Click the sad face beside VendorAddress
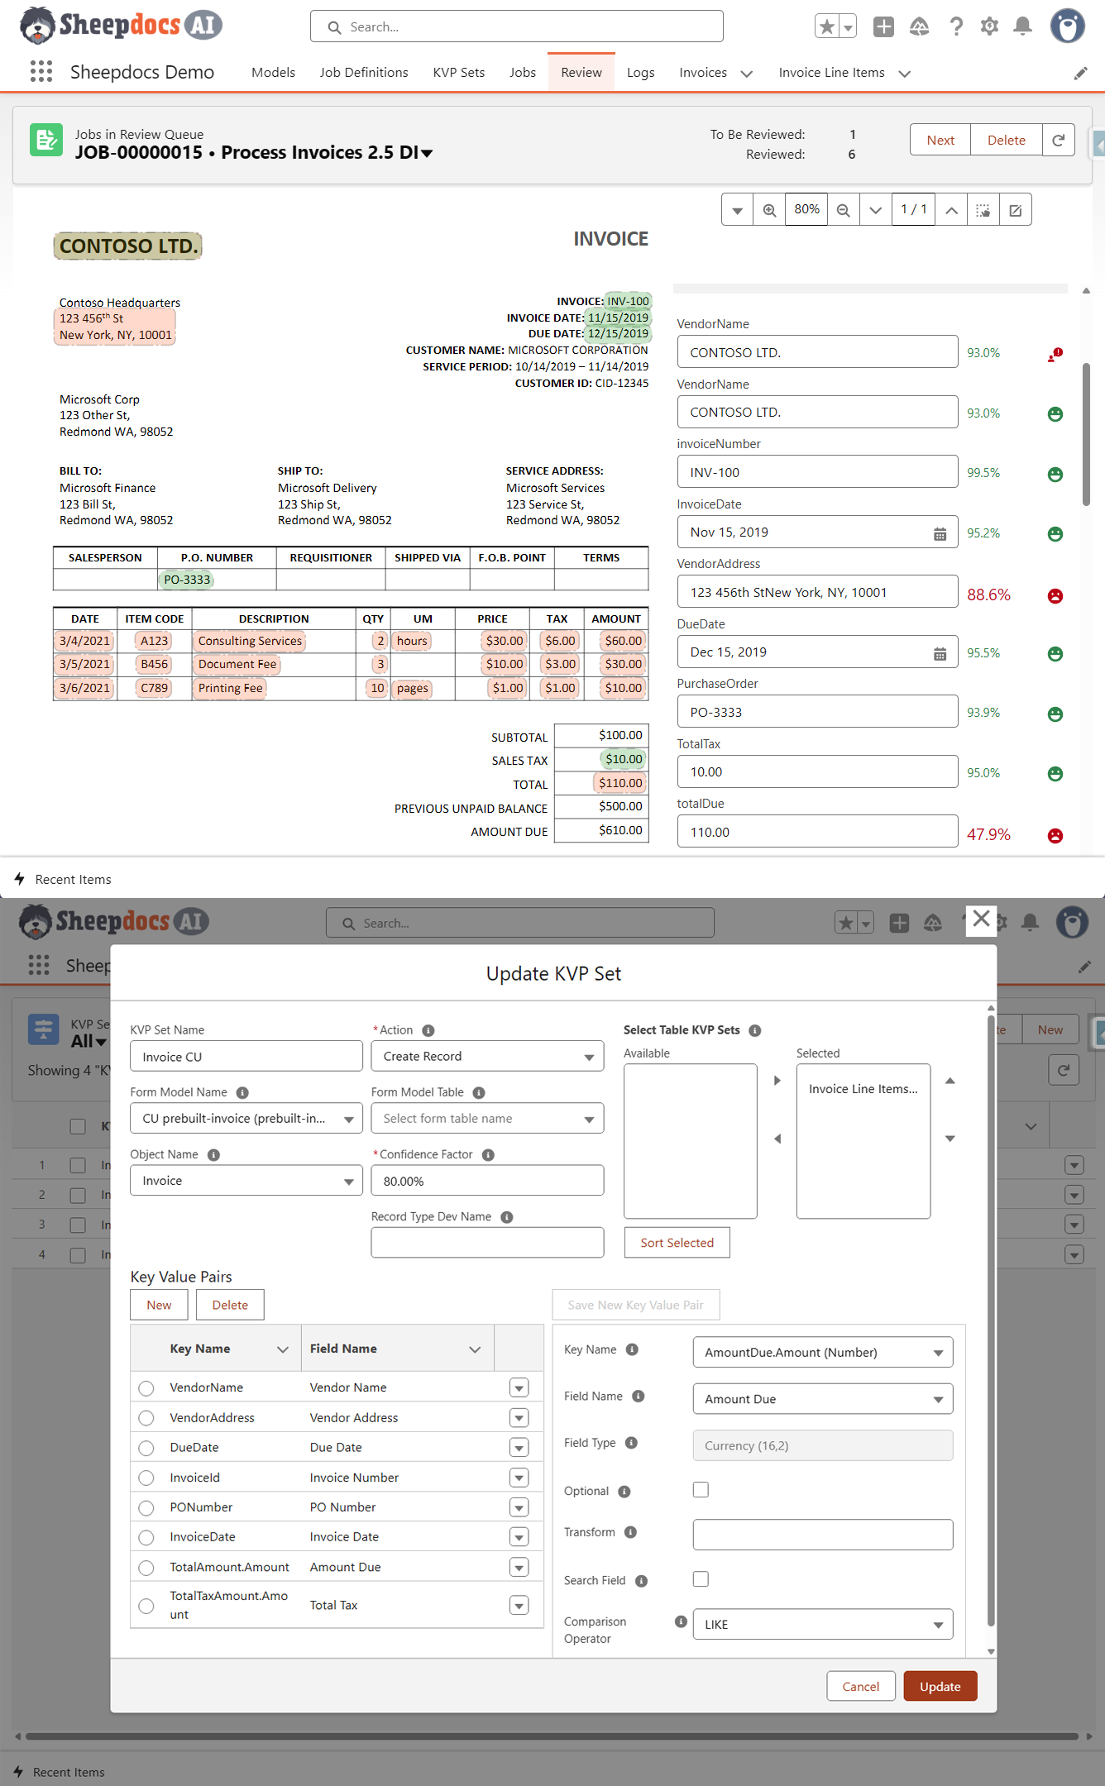Screen dimensions: 1105x1786 1055,595
